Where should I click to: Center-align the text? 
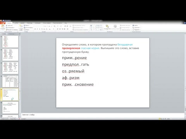point(60,29)
